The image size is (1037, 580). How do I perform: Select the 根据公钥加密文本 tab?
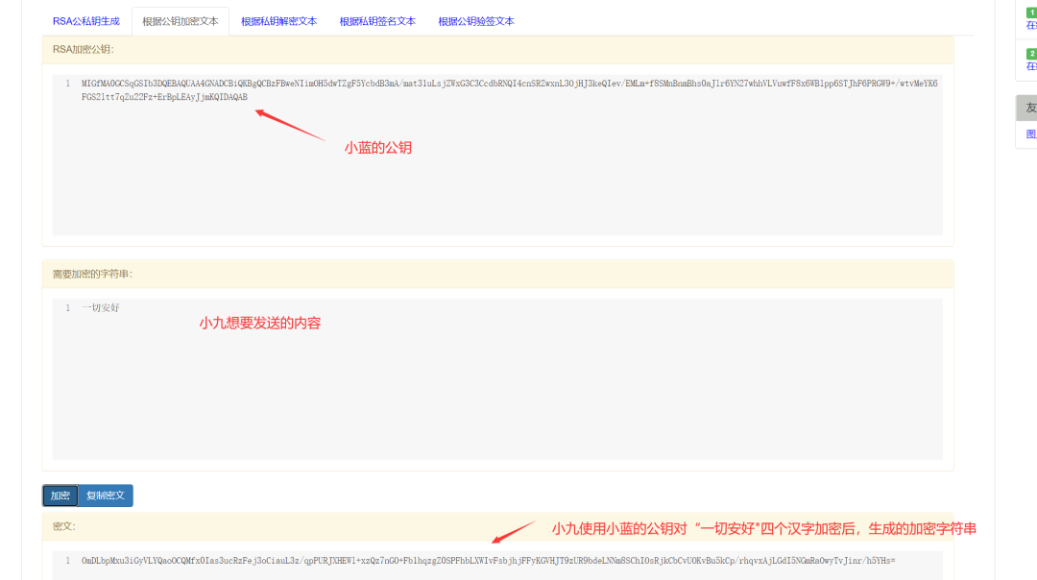pyautogui.click(x=181, y=21)
